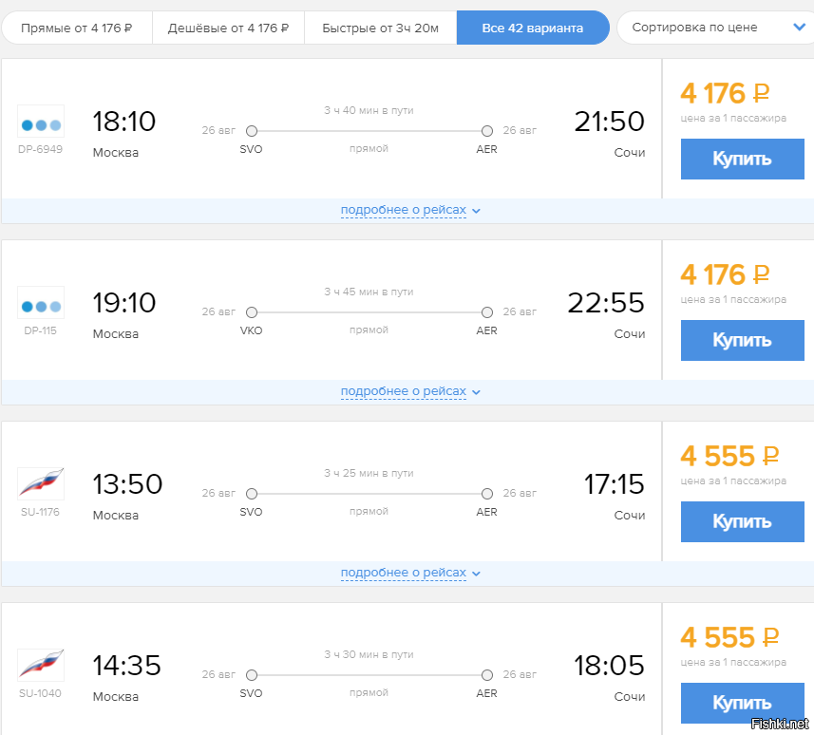This screenshot has width=814, height=735.
Task: Open the 'Сортировка по цене' sort dropdown
Action: click(715, 28)
